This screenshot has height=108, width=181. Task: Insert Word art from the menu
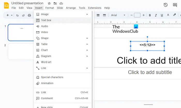pos(63,62)
